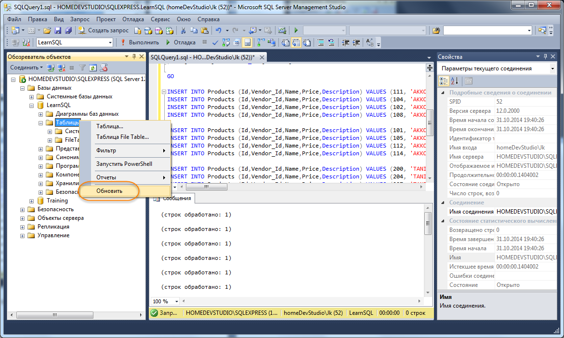Toggle auto-hide pin on Object Explorer panel
This screenshot has width=564, height=338.
[x=134, y=56]
